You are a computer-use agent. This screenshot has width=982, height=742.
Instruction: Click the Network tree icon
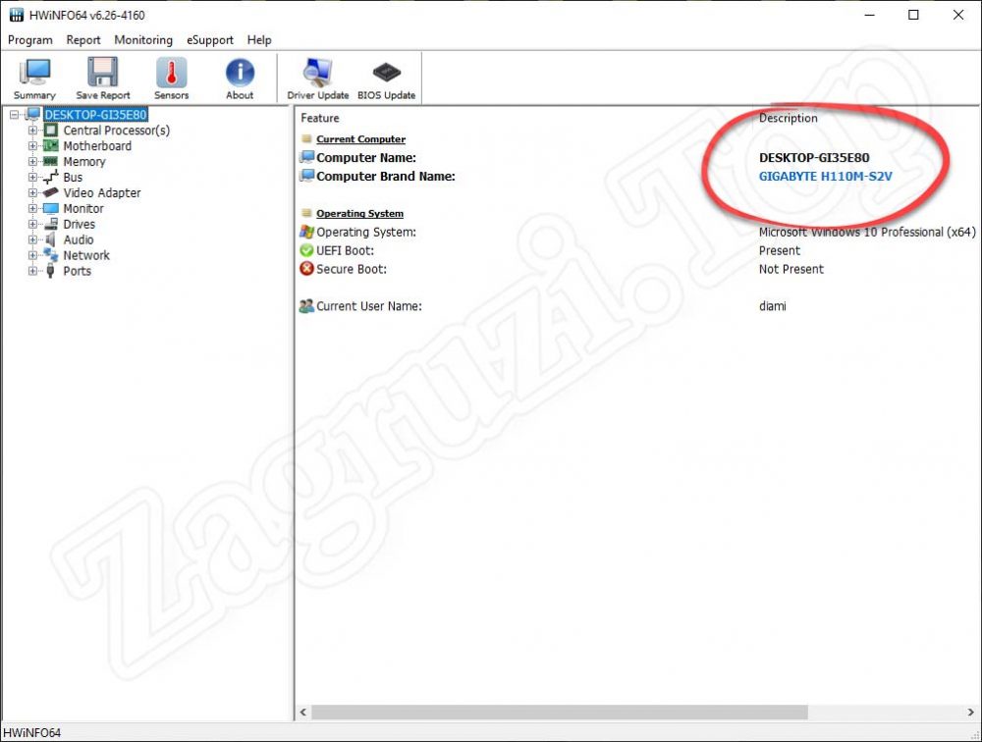[51, 255]
